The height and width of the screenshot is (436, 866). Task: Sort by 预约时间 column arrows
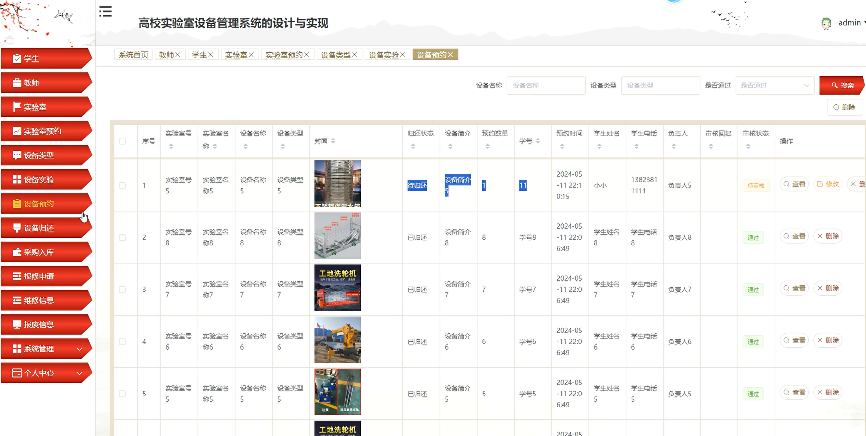562,146
